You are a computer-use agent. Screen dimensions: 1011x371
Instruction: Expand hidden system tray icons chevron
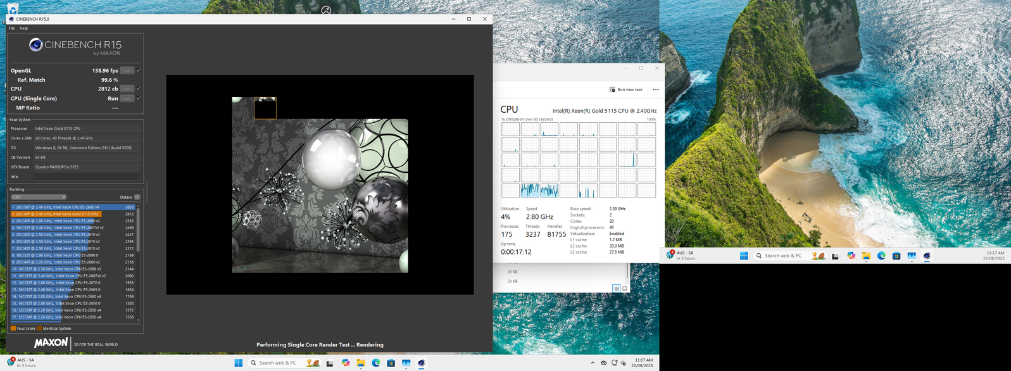[593, 363]
